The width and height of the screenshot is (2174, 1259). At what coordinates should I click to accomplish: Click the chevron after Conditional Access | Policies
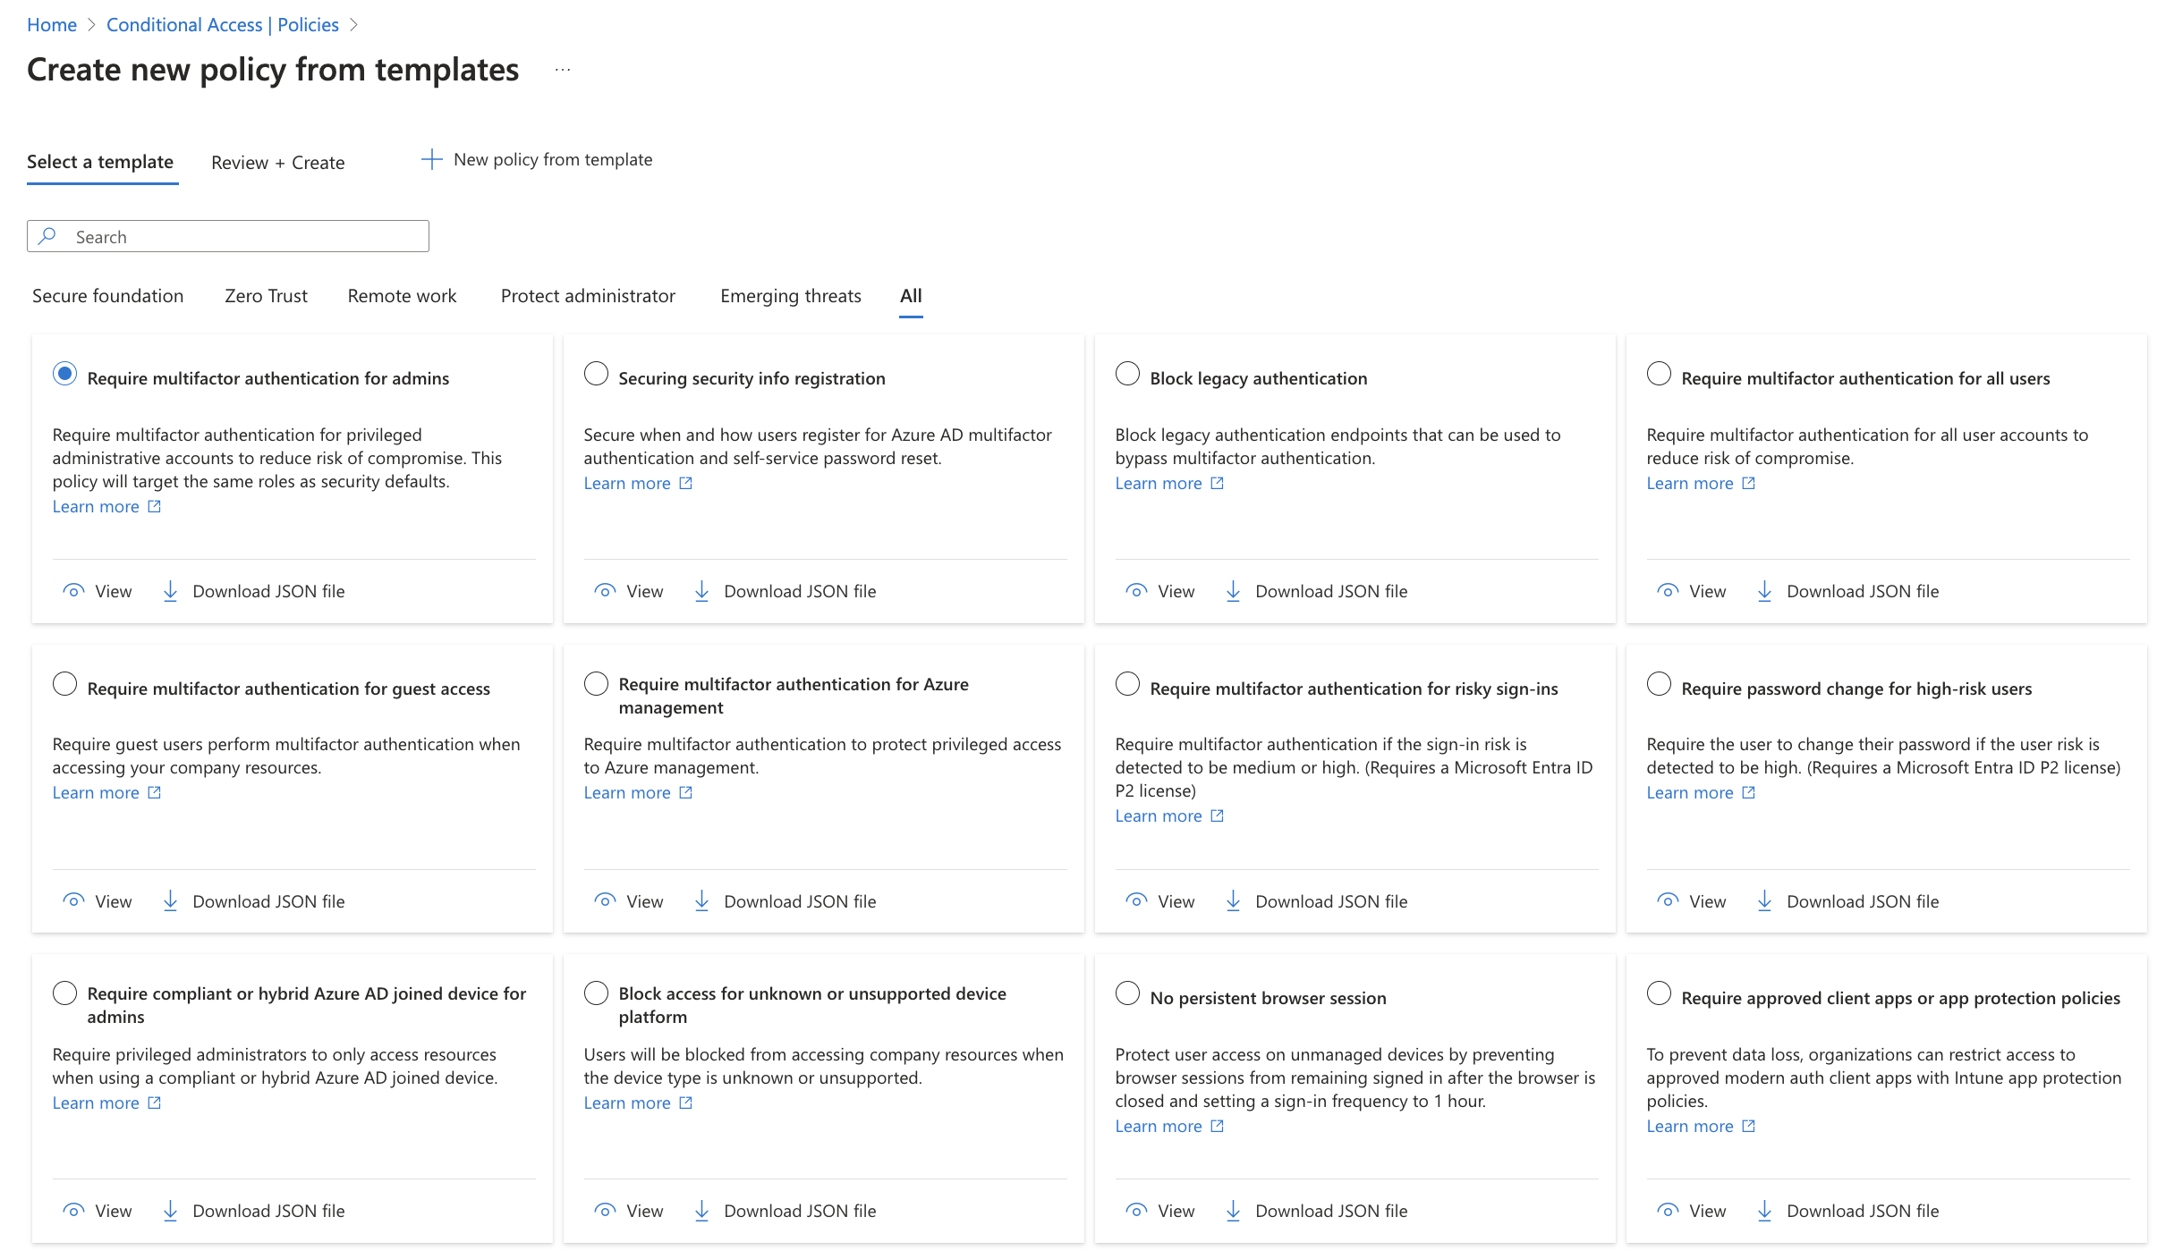click(x=355, y=24)
